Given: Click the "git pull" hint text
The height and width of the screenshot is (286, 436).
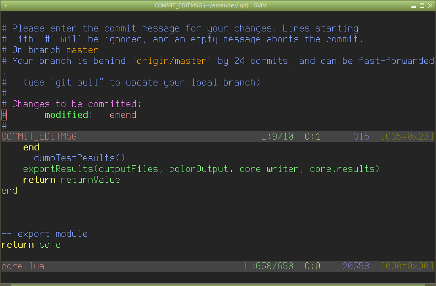Looking at the screenshot, I should click(77, 83).
